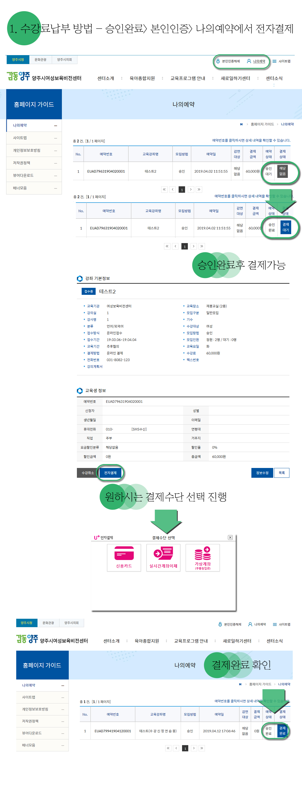This screenshot has width=302, height=793.
Task: Open 교육프로그램 안내 menu in first screenshot
Action: point(188,78)
